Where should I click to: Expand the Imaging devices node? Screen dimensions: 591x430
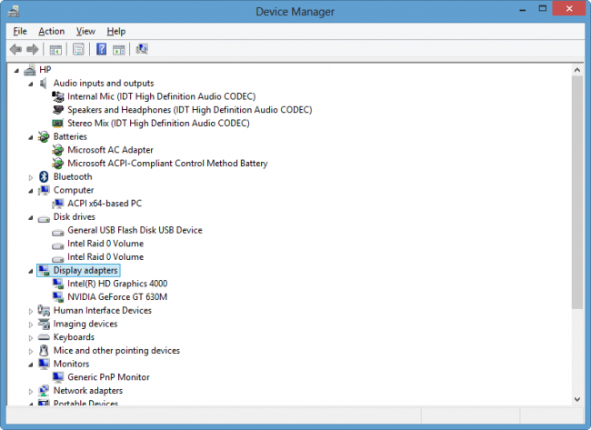[x=31, y=325]
